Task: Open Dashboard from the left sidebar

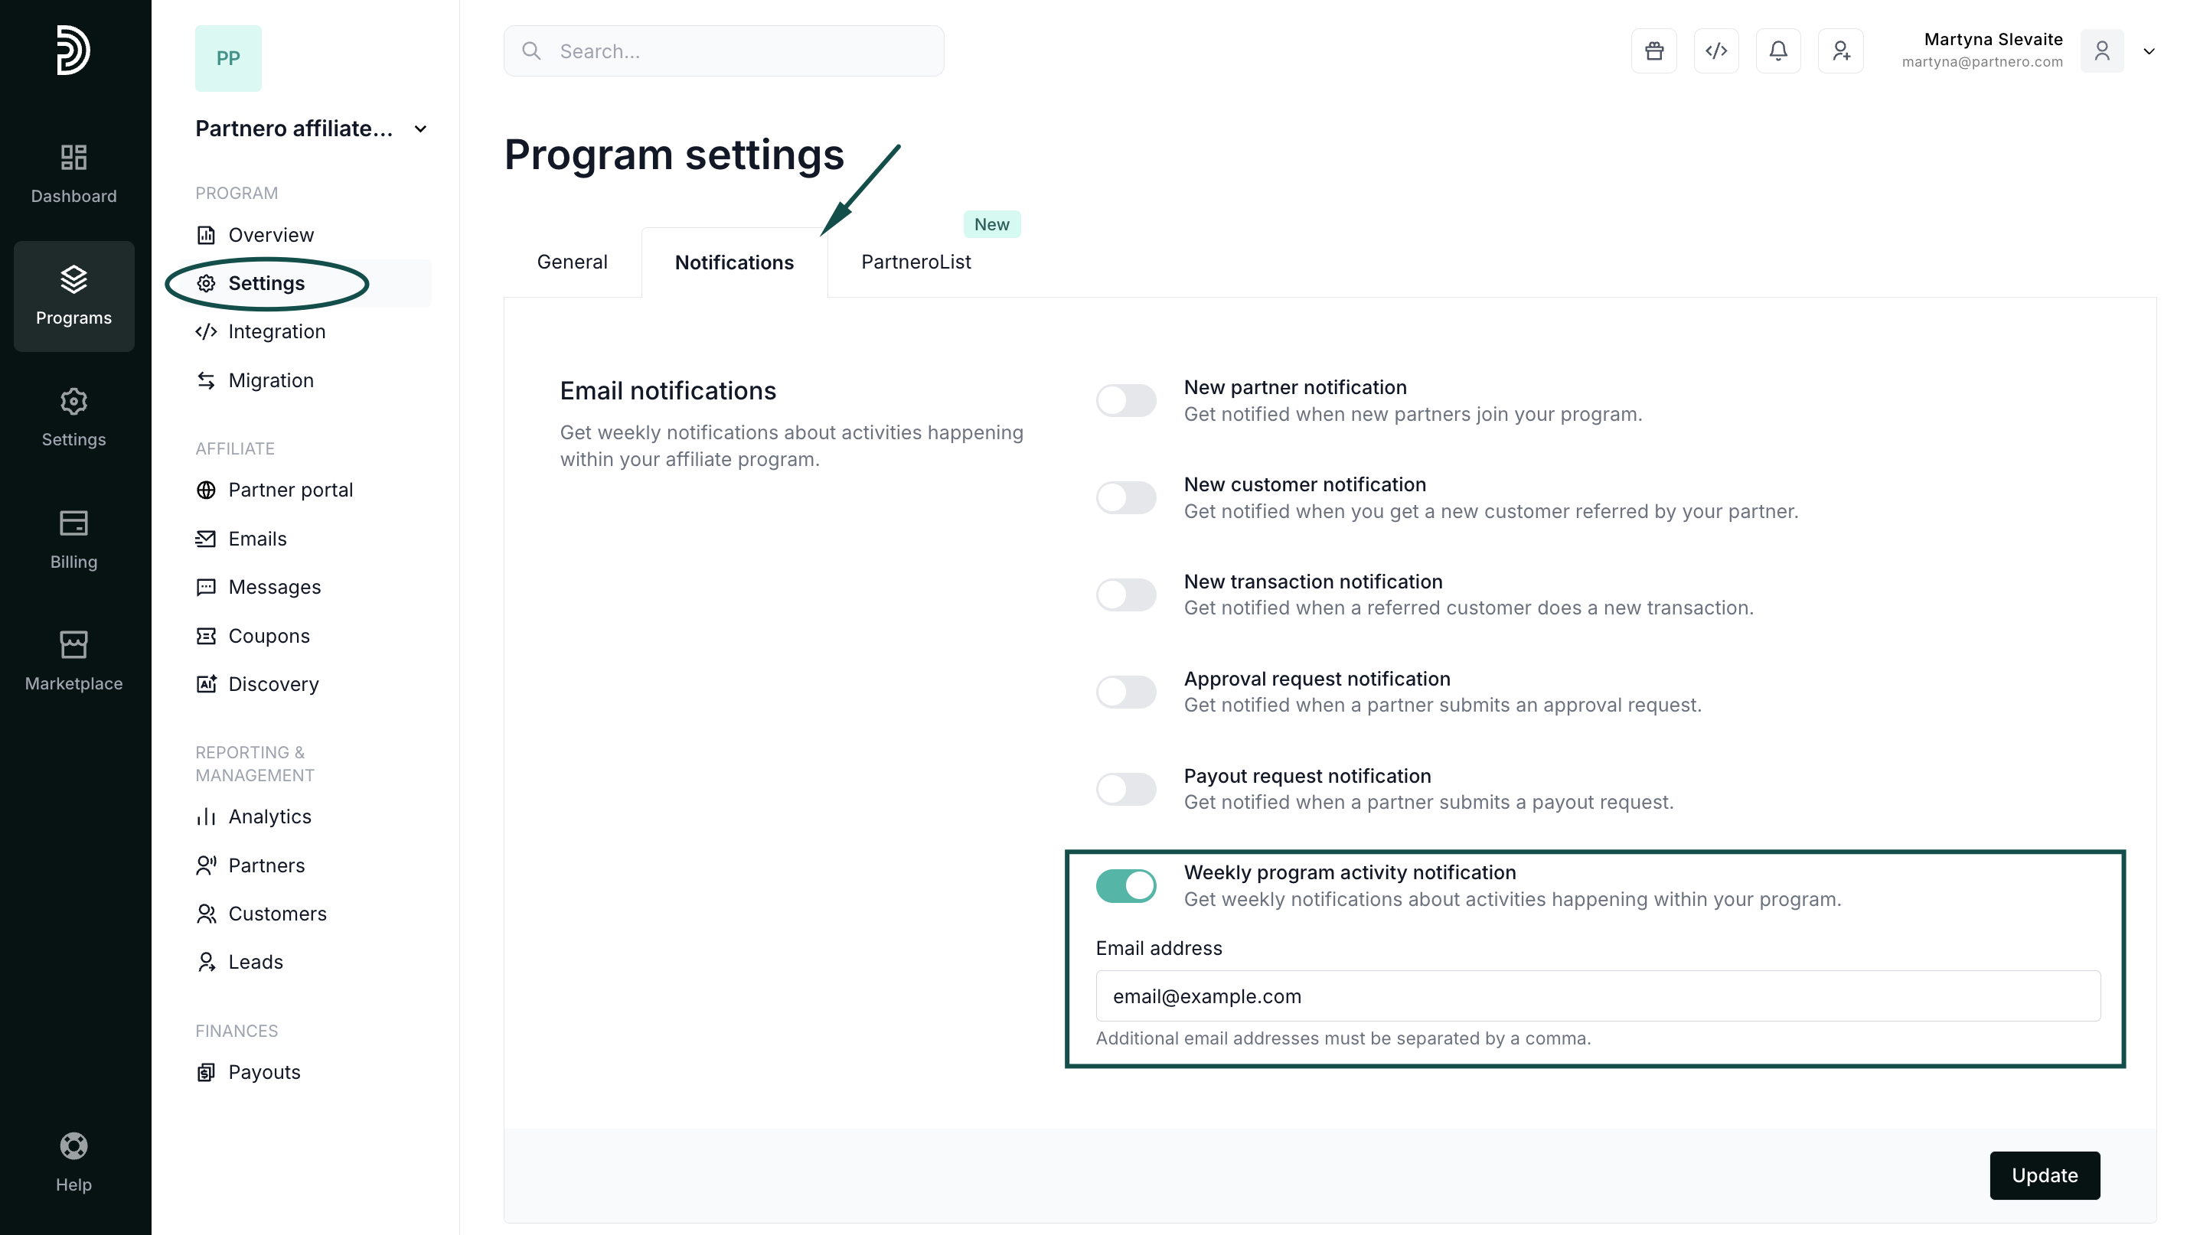Action: click(x=73, y=174)
